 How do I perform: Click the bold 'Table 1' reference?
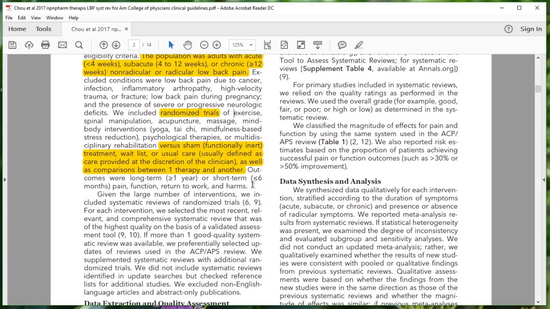coord(332,142)
